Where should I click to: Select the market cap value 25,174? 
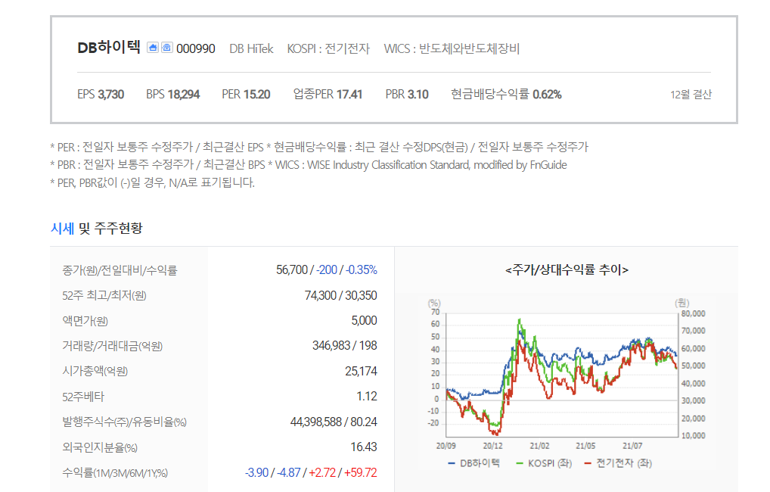(x=361, y=371)
